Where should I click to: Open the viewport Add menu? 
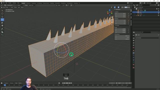click(x=19, y=7)
